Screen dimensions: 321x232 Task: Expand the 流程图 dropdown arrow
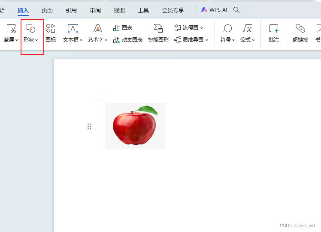[x=202, y=28]
